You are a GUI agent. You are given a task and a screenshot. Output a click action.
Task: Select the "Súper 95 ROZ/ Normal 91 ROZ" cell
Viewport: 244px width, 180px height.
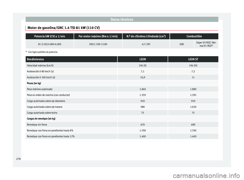tap(206, 44)
